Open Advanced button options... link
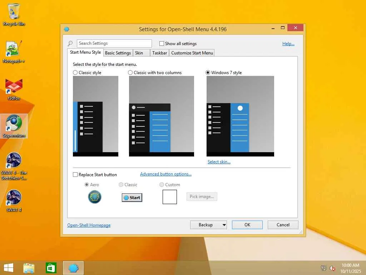This screenshot has width=366, height=275. (x=166, y=174)
